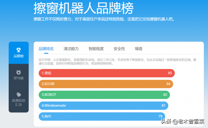Select the red 1.玻妞 ranking bar

[x=107, y=73]
